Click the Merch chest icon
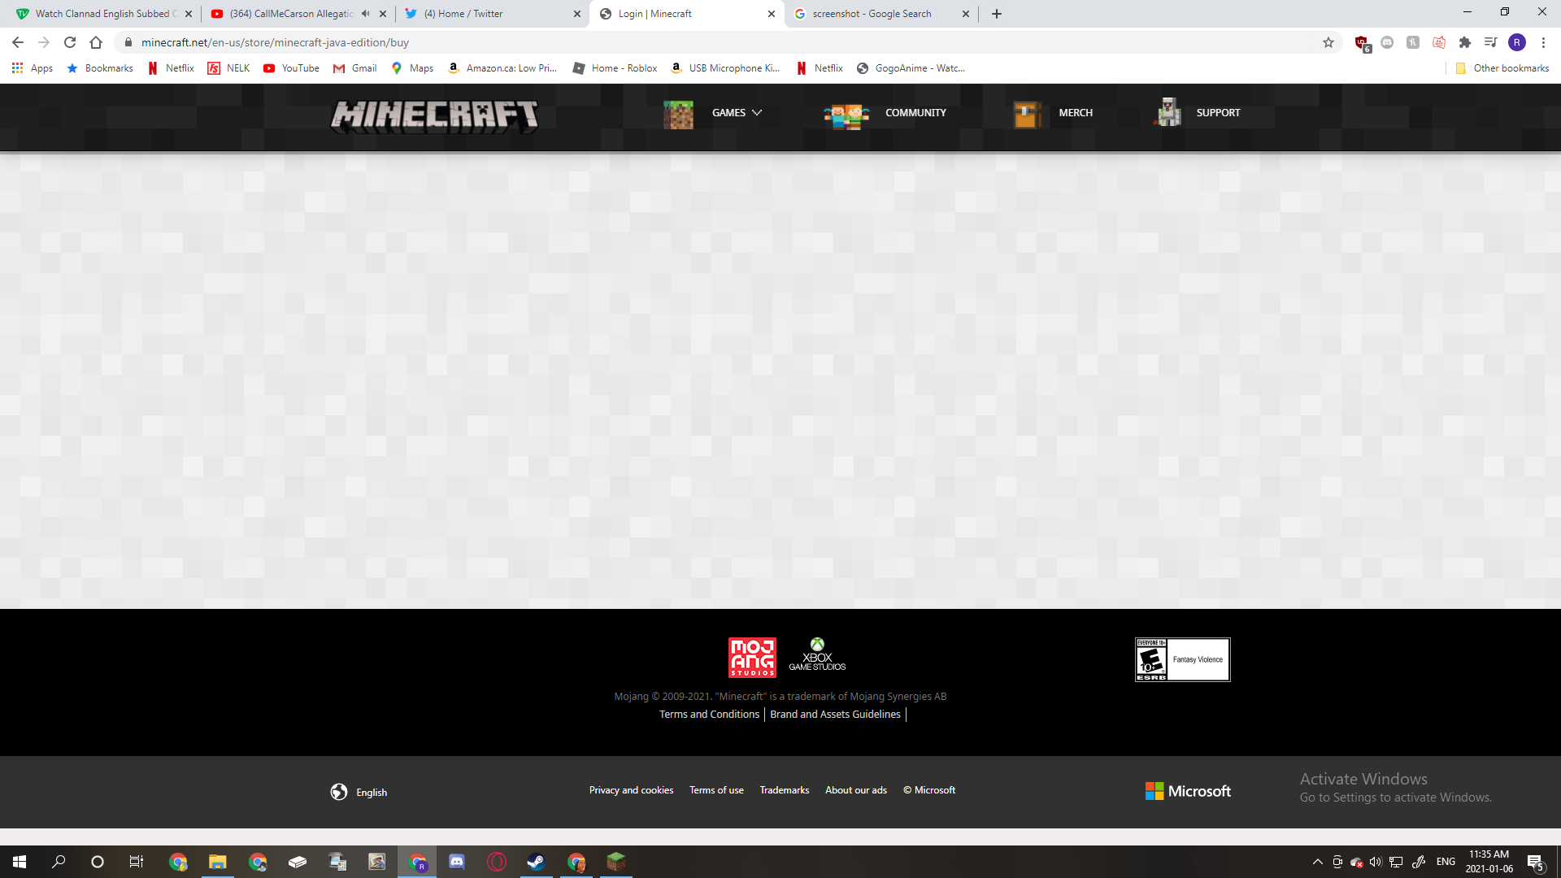Screen dimensions: 1561x878 (1027, 115)
